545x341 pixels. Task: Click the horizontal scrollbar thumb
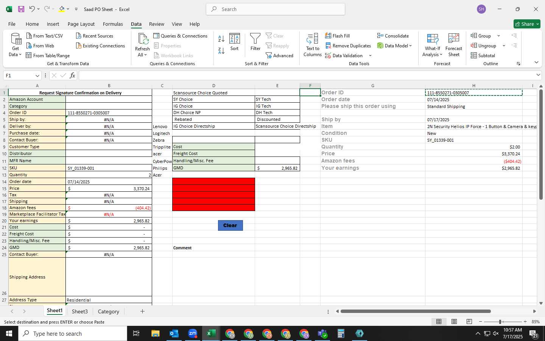pyautogui.click(x=416, y=311)
